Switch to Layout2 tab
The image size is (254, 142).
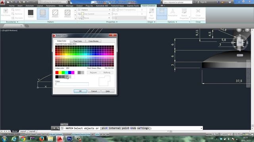click(x=32, y=131)
